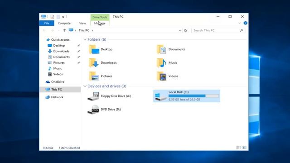Image resolution: width=290 pixels, height=163 pixels.
Task: Open Help with the blue question mark
Action: [246, 23]
